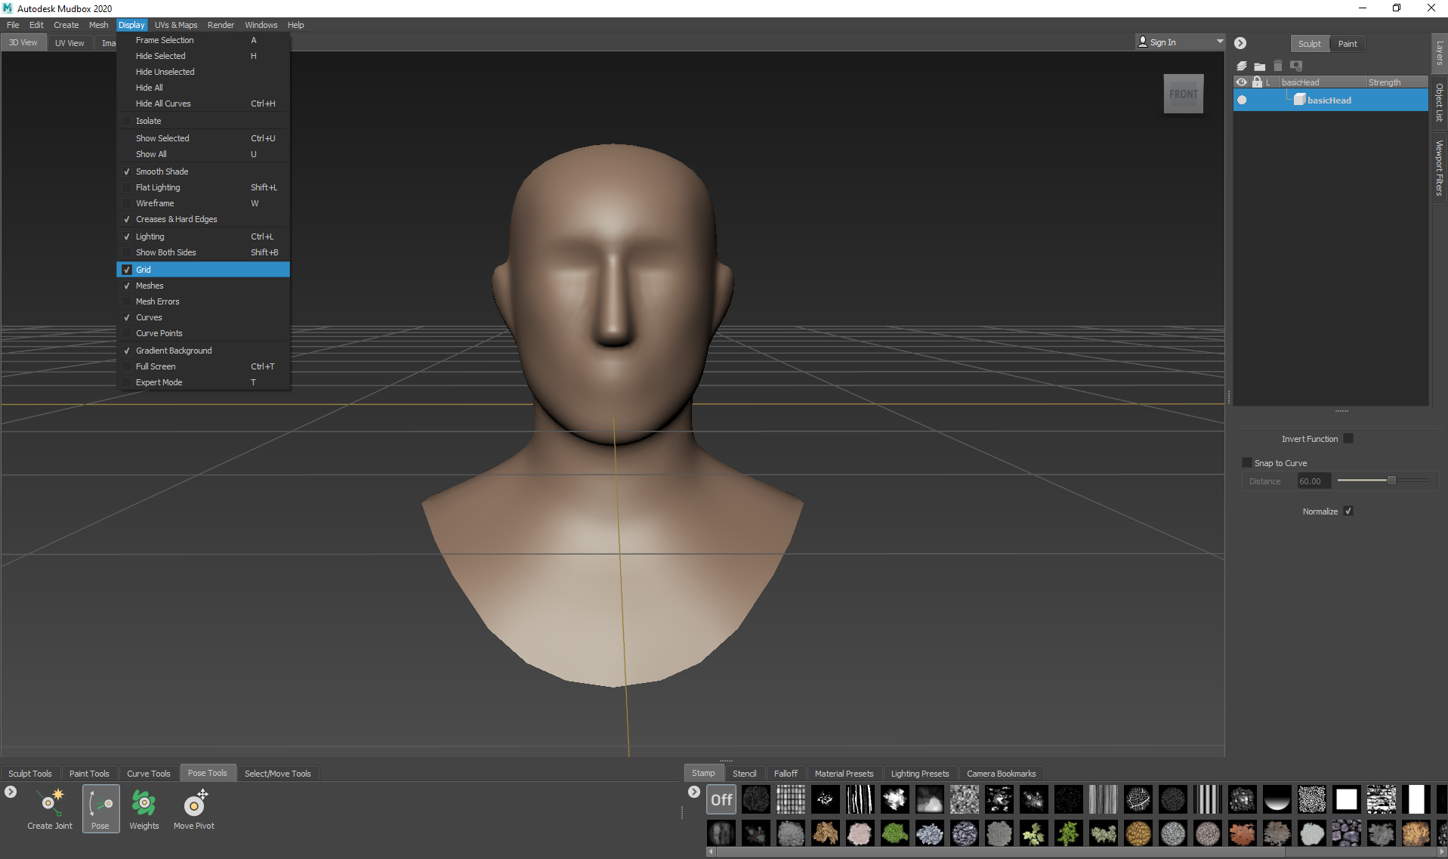Switch to Sculpt Tools tab
The width and height of the screenshot is (1448, 859).
[30, 774]
